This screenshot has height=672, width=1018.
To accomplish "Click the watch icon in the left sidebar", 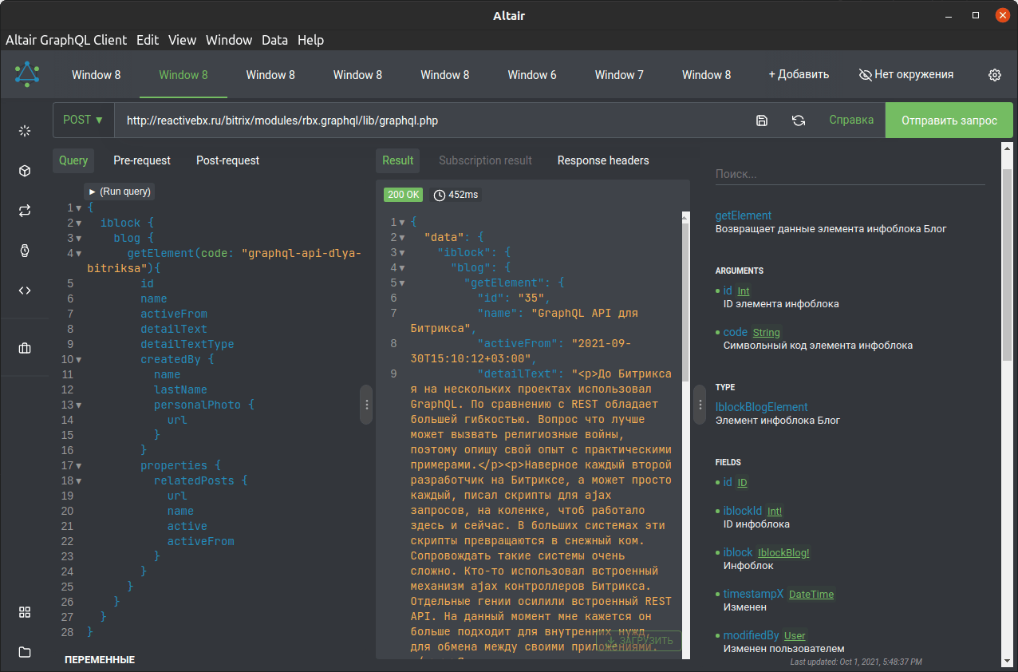I will [x=25, y=251].
